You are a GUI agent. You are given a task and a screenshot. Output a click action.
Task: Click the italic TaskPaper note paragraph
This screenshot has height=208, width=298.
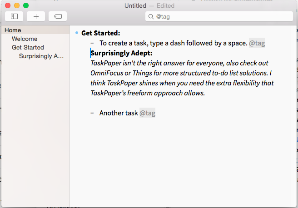[182, 78]
